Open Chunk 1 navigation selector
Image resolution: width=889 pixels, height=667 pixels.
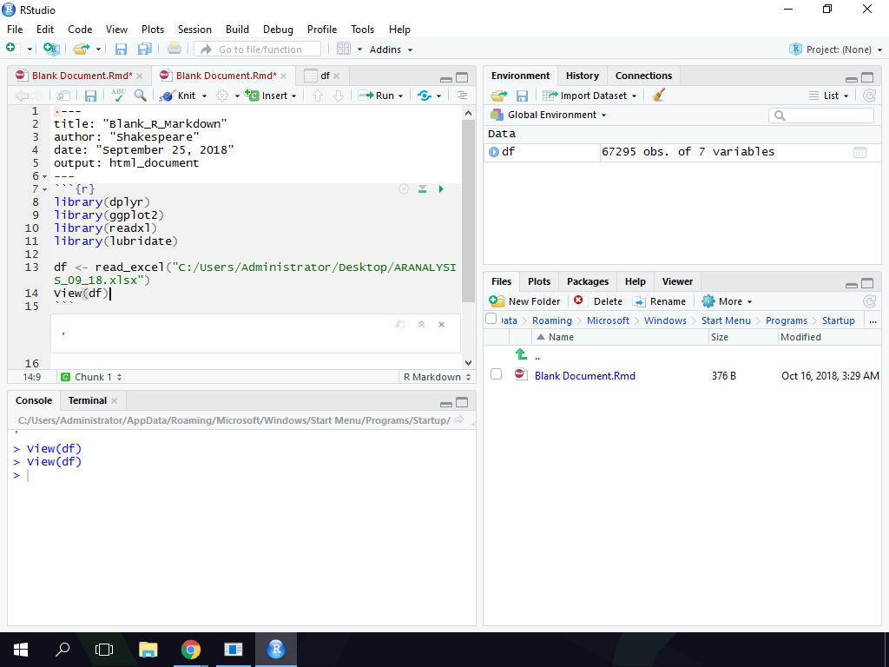pyautogui.click(x=91, y=377)
